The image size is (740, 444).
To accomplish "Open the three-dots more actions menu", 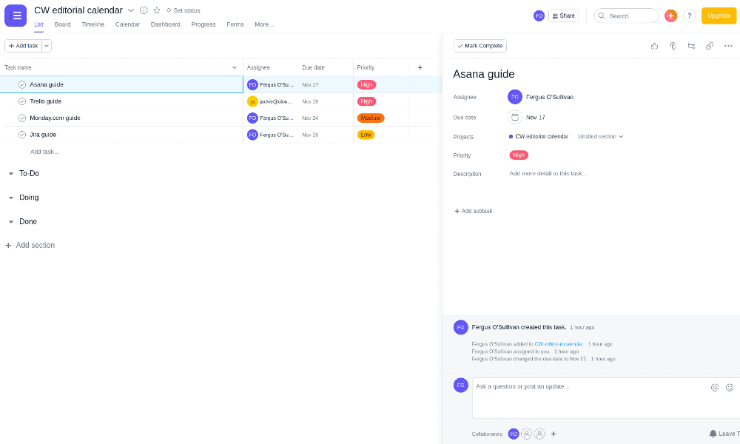I will [728, 46].
